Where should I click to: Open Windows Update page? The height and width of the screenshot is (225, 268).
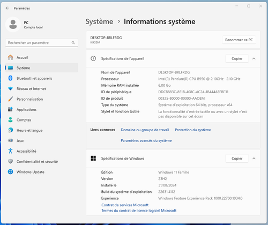(x=42, y=172)
